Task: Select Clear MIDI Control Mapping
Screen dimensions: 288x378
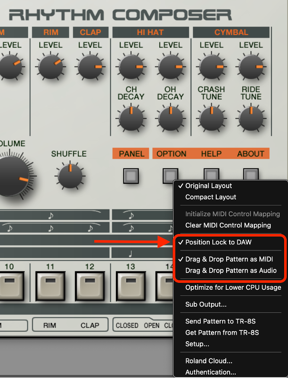Action: (228, 225)
